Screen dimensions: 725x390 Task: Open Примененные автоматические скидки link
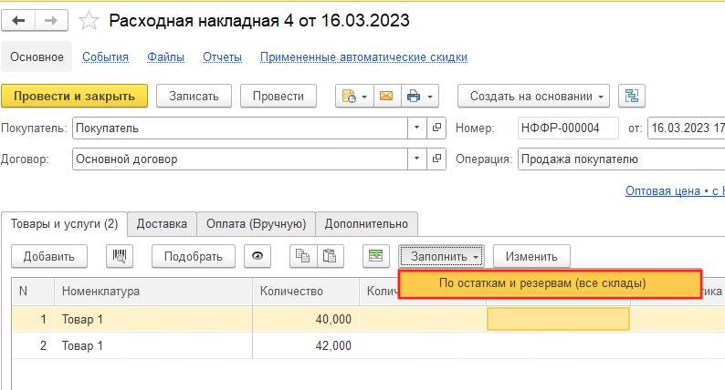[363, 57]
